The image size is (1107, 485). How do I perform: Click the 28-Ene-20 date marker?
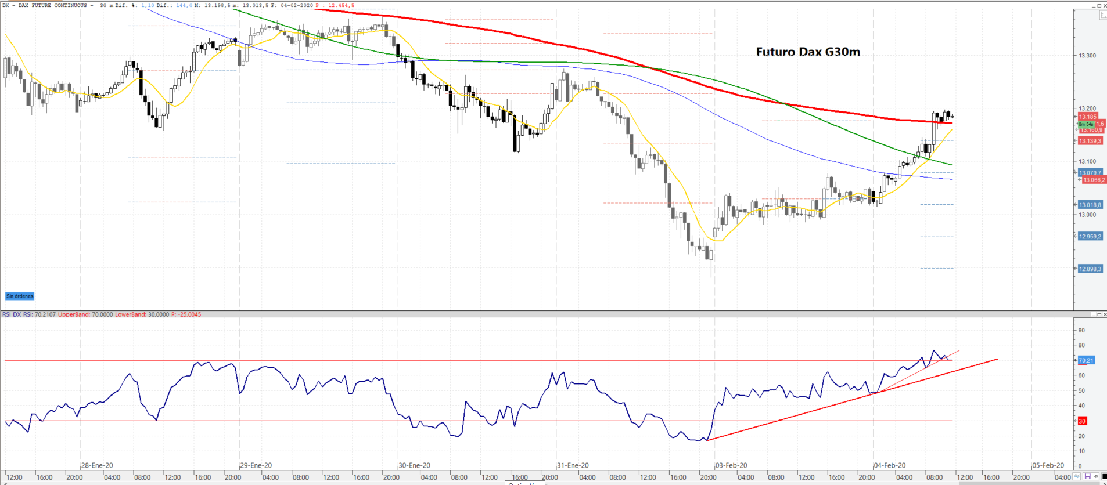click(97, 465)
